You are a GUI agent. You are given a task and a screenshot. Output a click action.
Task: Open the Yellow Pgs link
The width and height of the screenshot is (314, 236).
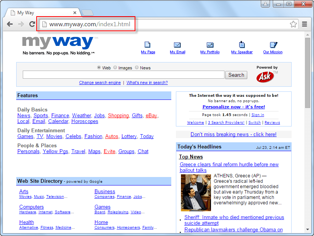click(56, 151)
